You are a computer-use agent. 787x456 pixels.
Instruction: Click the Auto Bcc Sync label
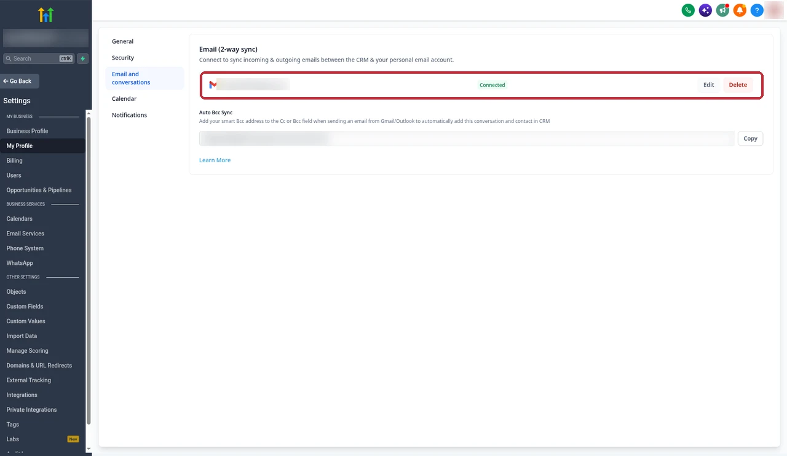pos(216,112)
